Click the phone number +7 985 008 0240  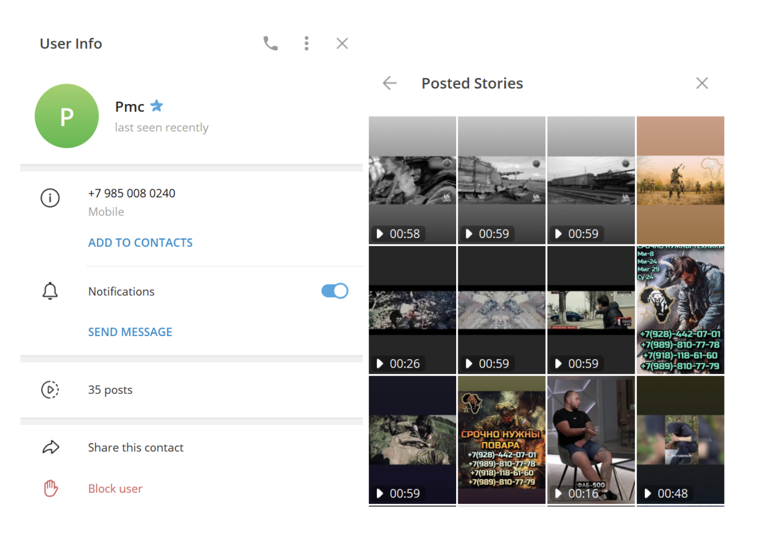(132, 193)
